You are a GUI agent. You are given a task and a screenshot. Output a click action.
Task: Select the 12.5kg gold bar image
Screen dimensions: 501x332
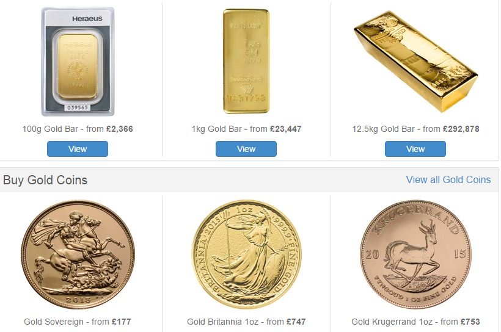[415, 62]
